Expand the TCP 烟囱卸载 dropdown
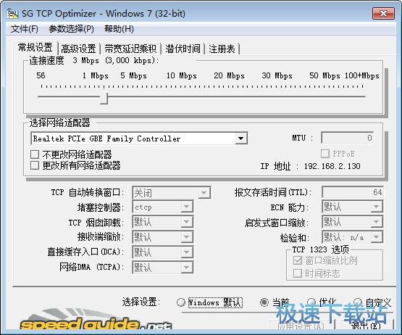The image size is (402, 335). 187,222
